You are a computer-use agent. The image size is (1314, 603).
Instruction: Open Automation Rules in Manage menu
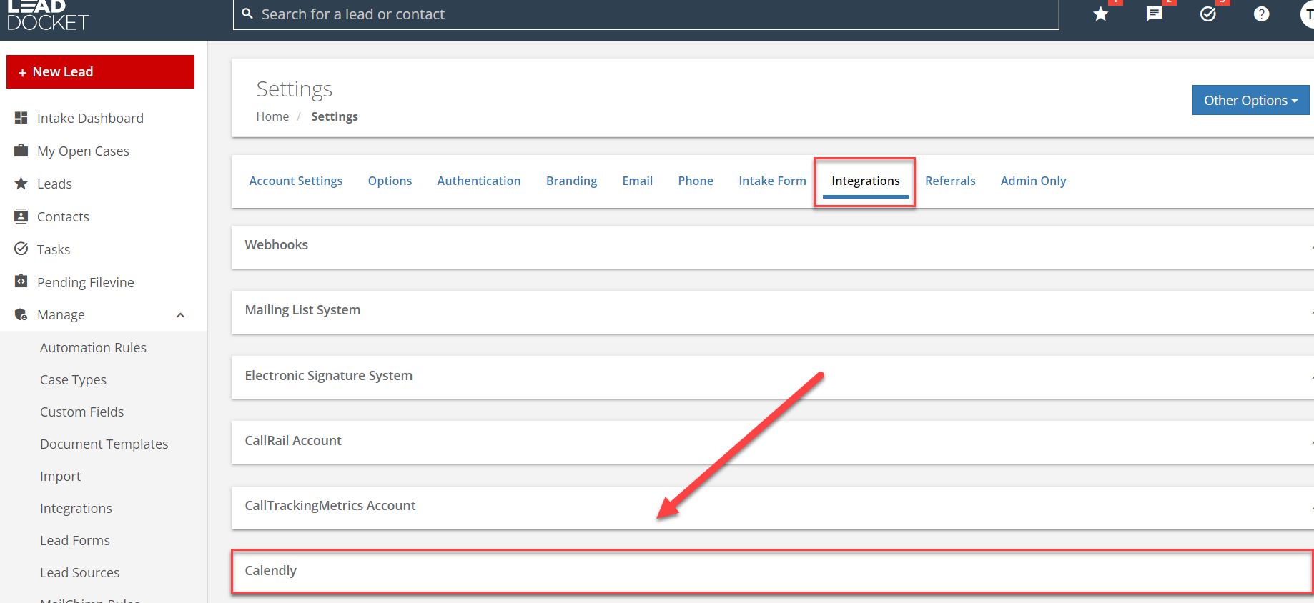(93, 348)
